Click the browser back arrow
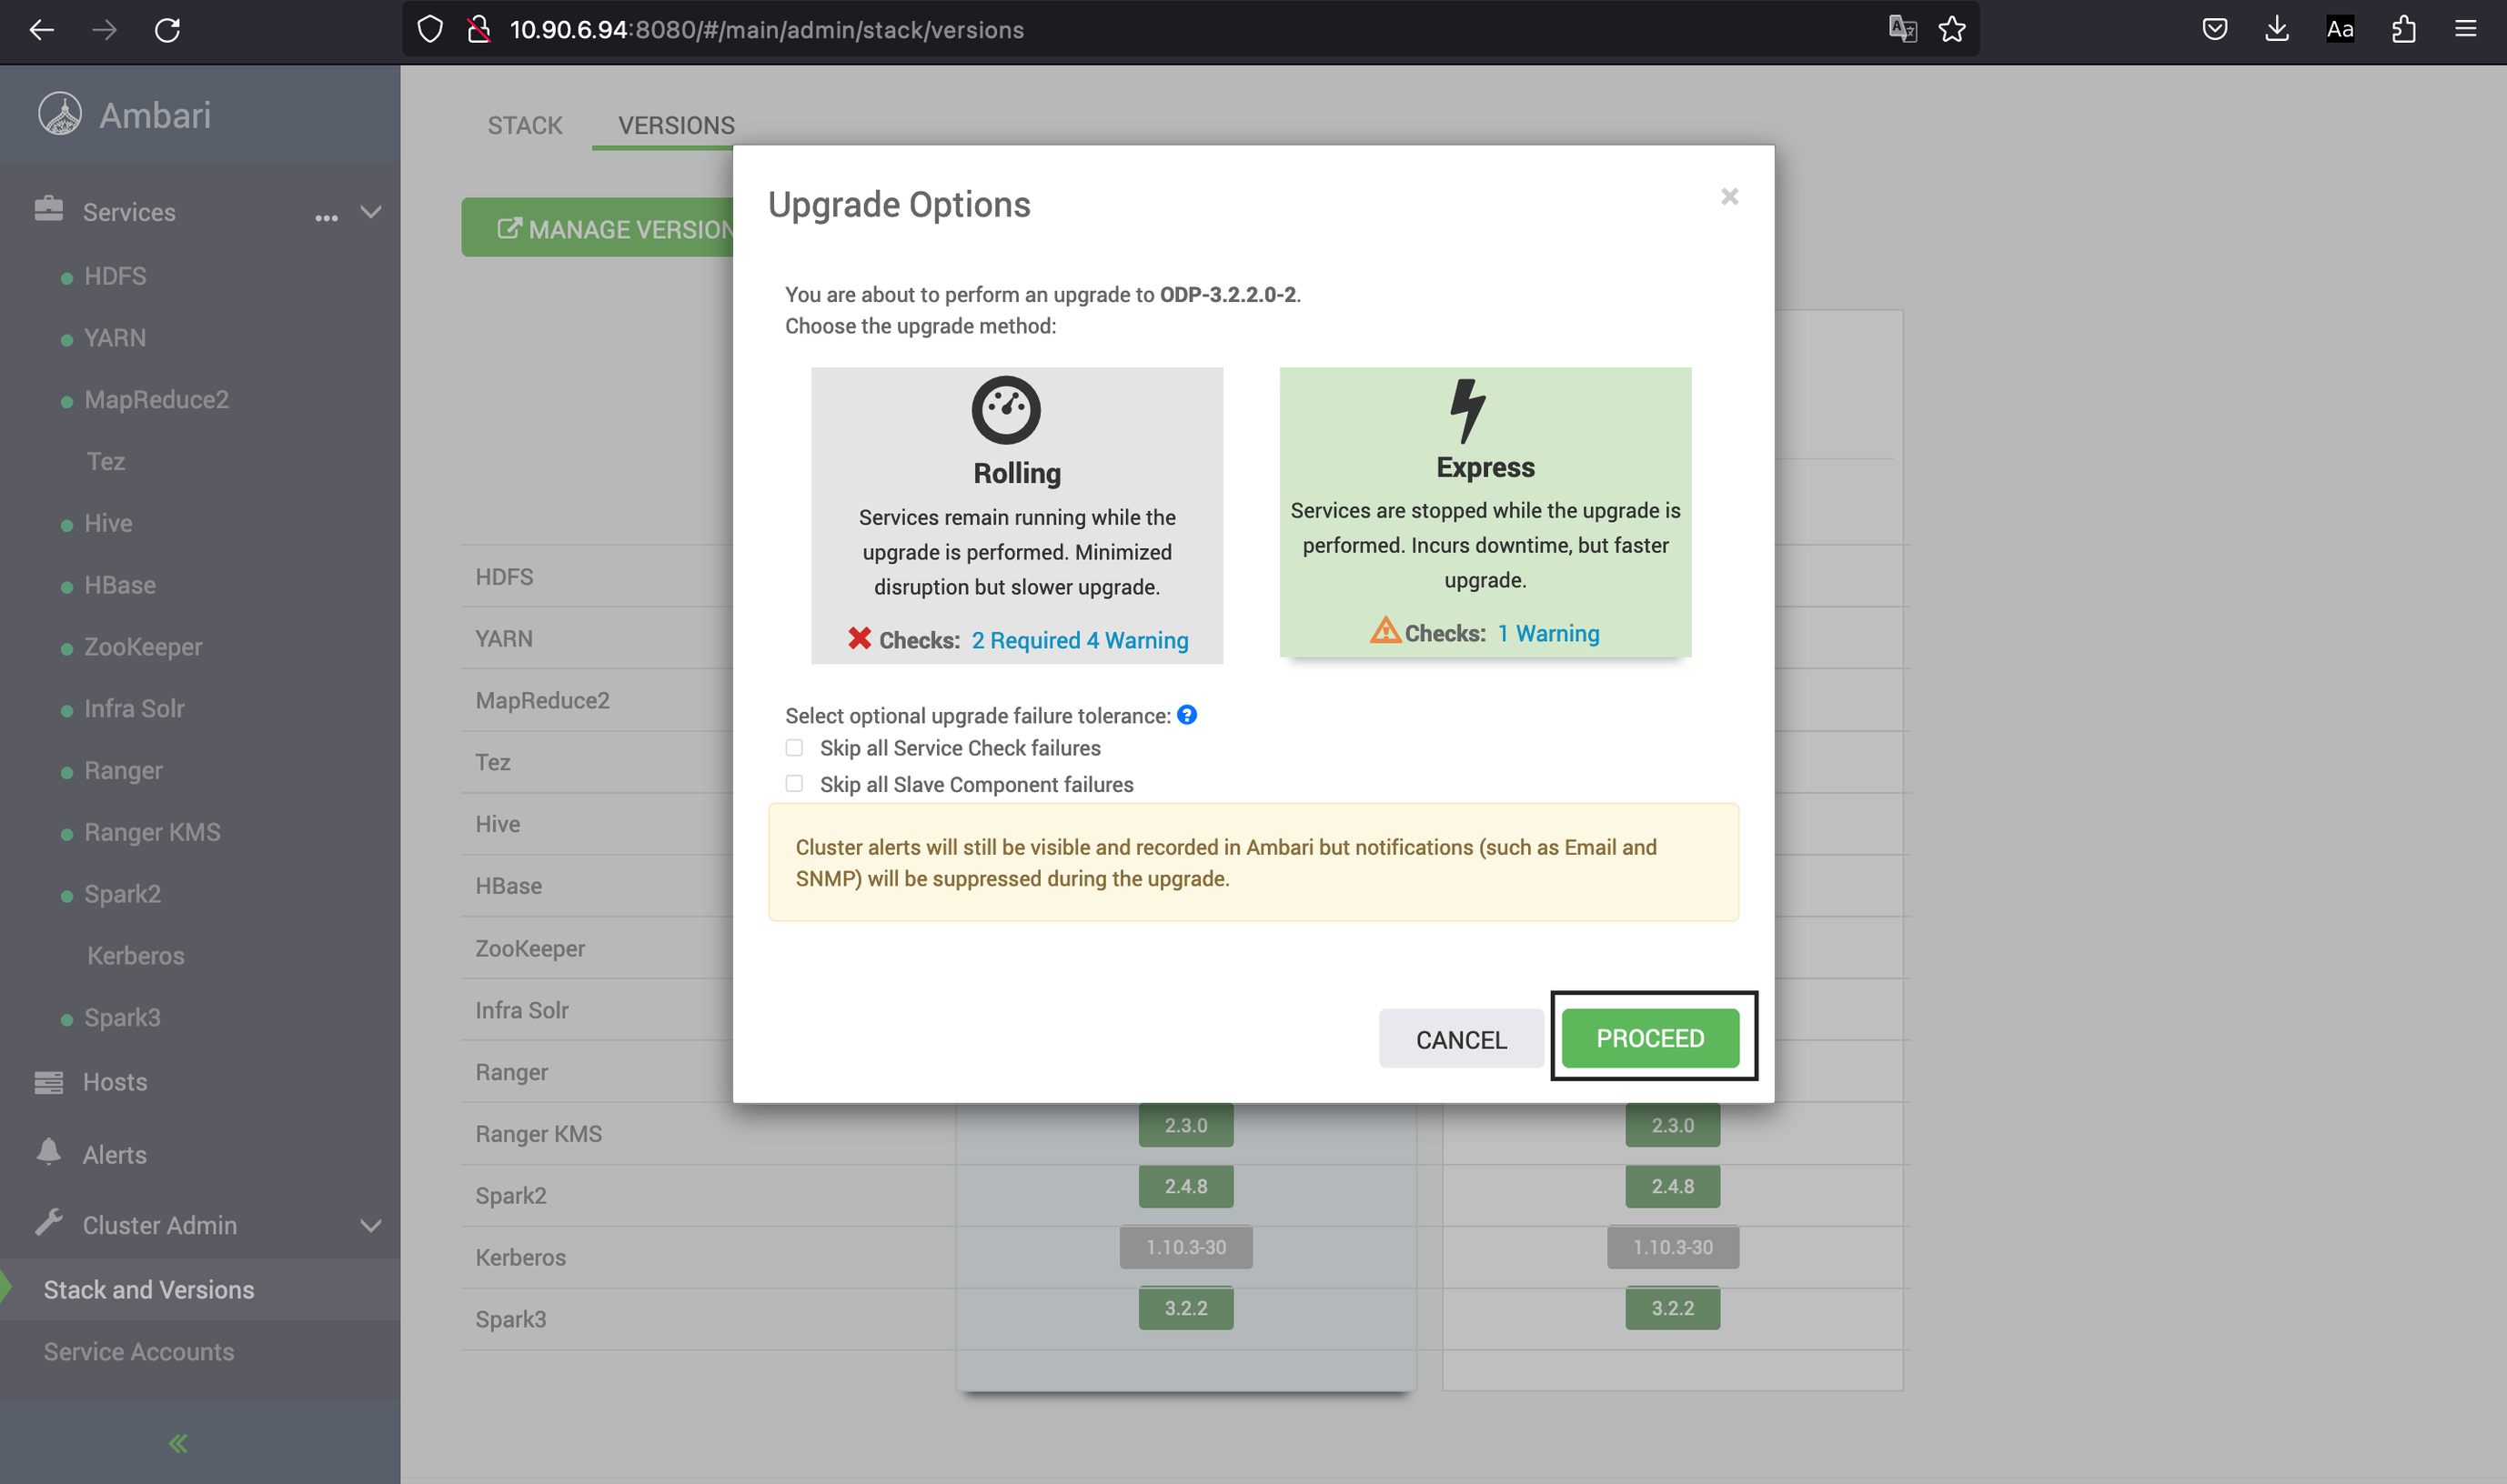This screenshot has height=1484, width=2507. coord(42,30)
